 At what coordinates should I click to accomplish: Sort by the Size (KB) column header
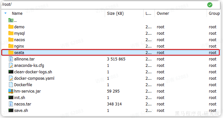[x=115, y=14]
